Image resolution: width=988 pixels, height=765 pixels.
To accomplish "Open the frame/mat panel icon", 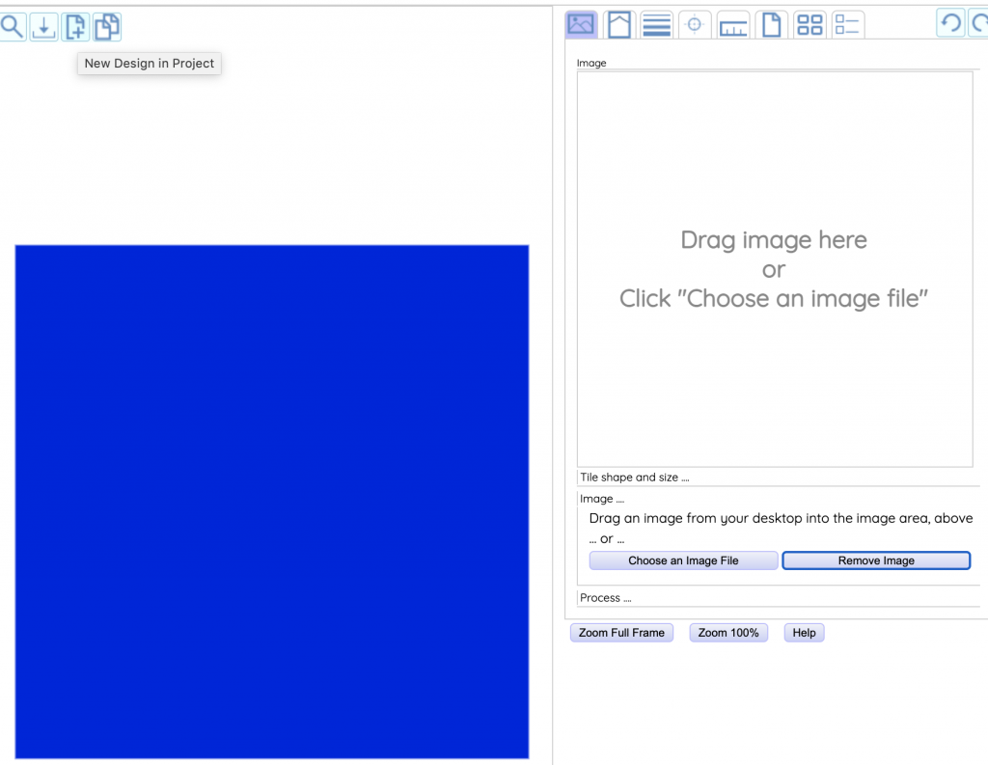I will (x=619, y=25).
